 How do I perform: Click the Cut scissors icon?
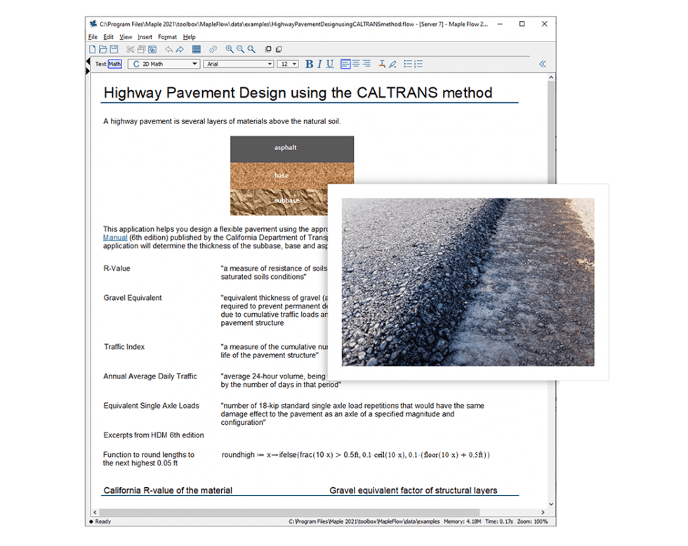click(x=131, y=50)
